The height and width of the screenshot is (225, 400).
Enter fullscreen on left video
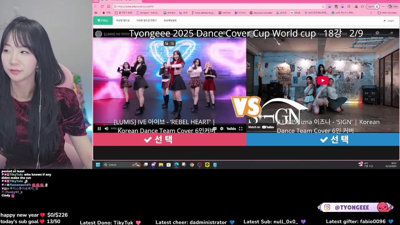click(x=241, y=128)
